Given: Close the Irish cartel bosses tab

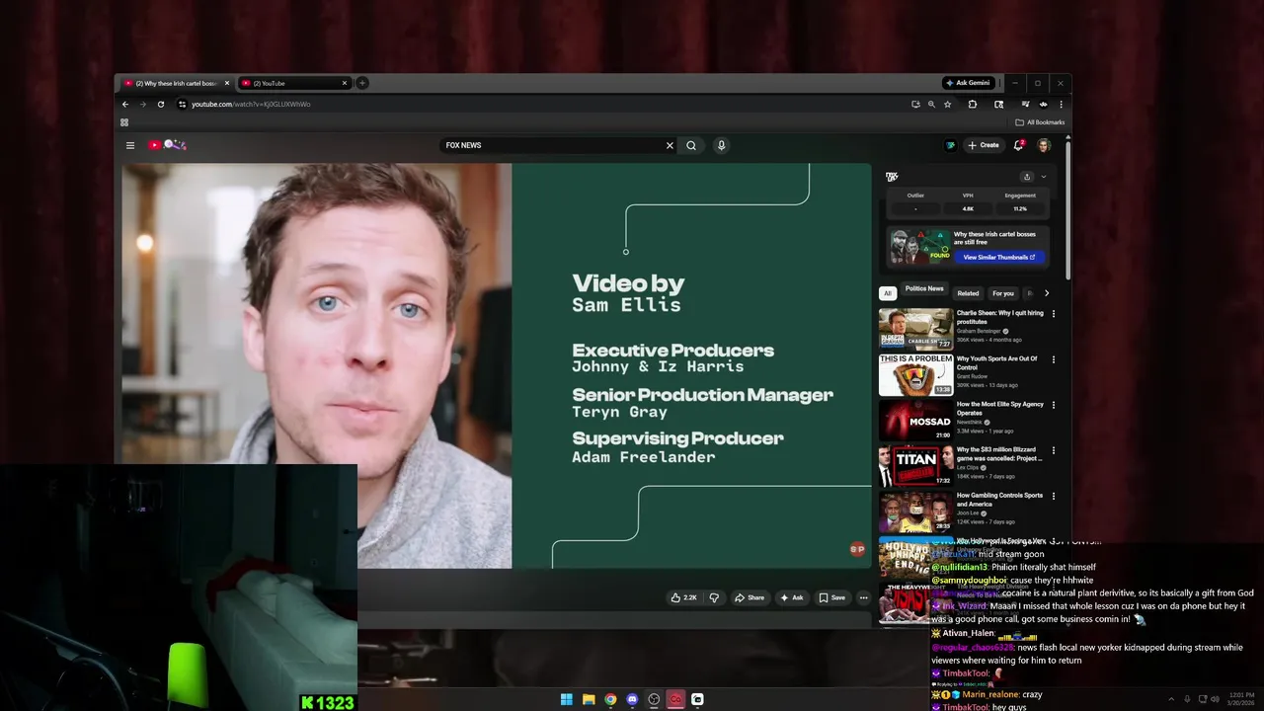Looking at the screenshot, I should (x=226, y=83).
